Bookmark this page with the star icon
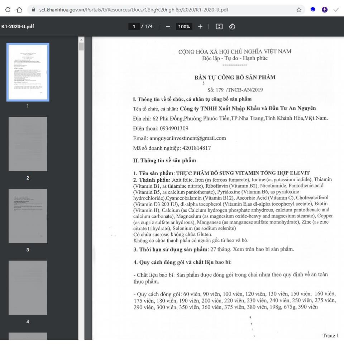The image size is (344, 344). tap(299, 10)
